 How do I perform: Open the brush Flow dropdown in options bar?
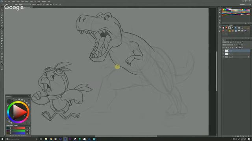click(54, 4)
